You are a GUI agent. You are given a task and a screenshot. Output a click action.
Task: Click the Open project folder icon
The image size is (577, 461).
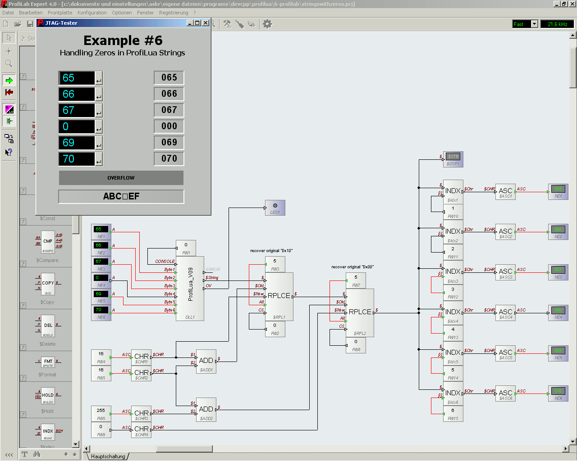point(18,24)
